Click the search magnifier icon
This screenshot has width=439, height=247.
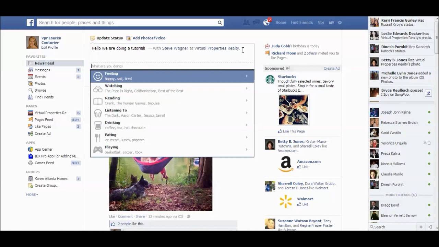point(219,23)
